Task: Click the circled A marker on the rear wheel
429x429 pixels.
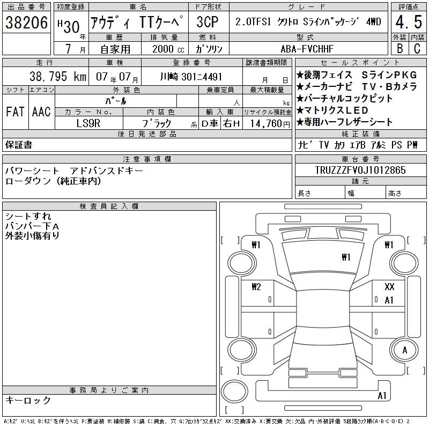Action: pyautogui.click(x=405, y=351)
